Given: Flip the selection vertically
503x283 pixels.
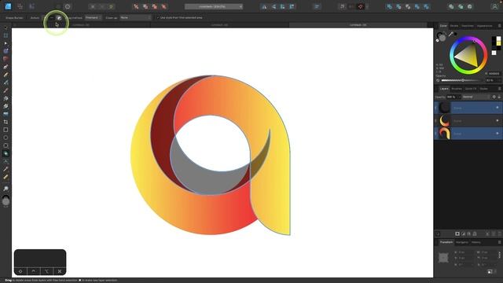Looking at the screenshot, I should (x=274, y=6).
